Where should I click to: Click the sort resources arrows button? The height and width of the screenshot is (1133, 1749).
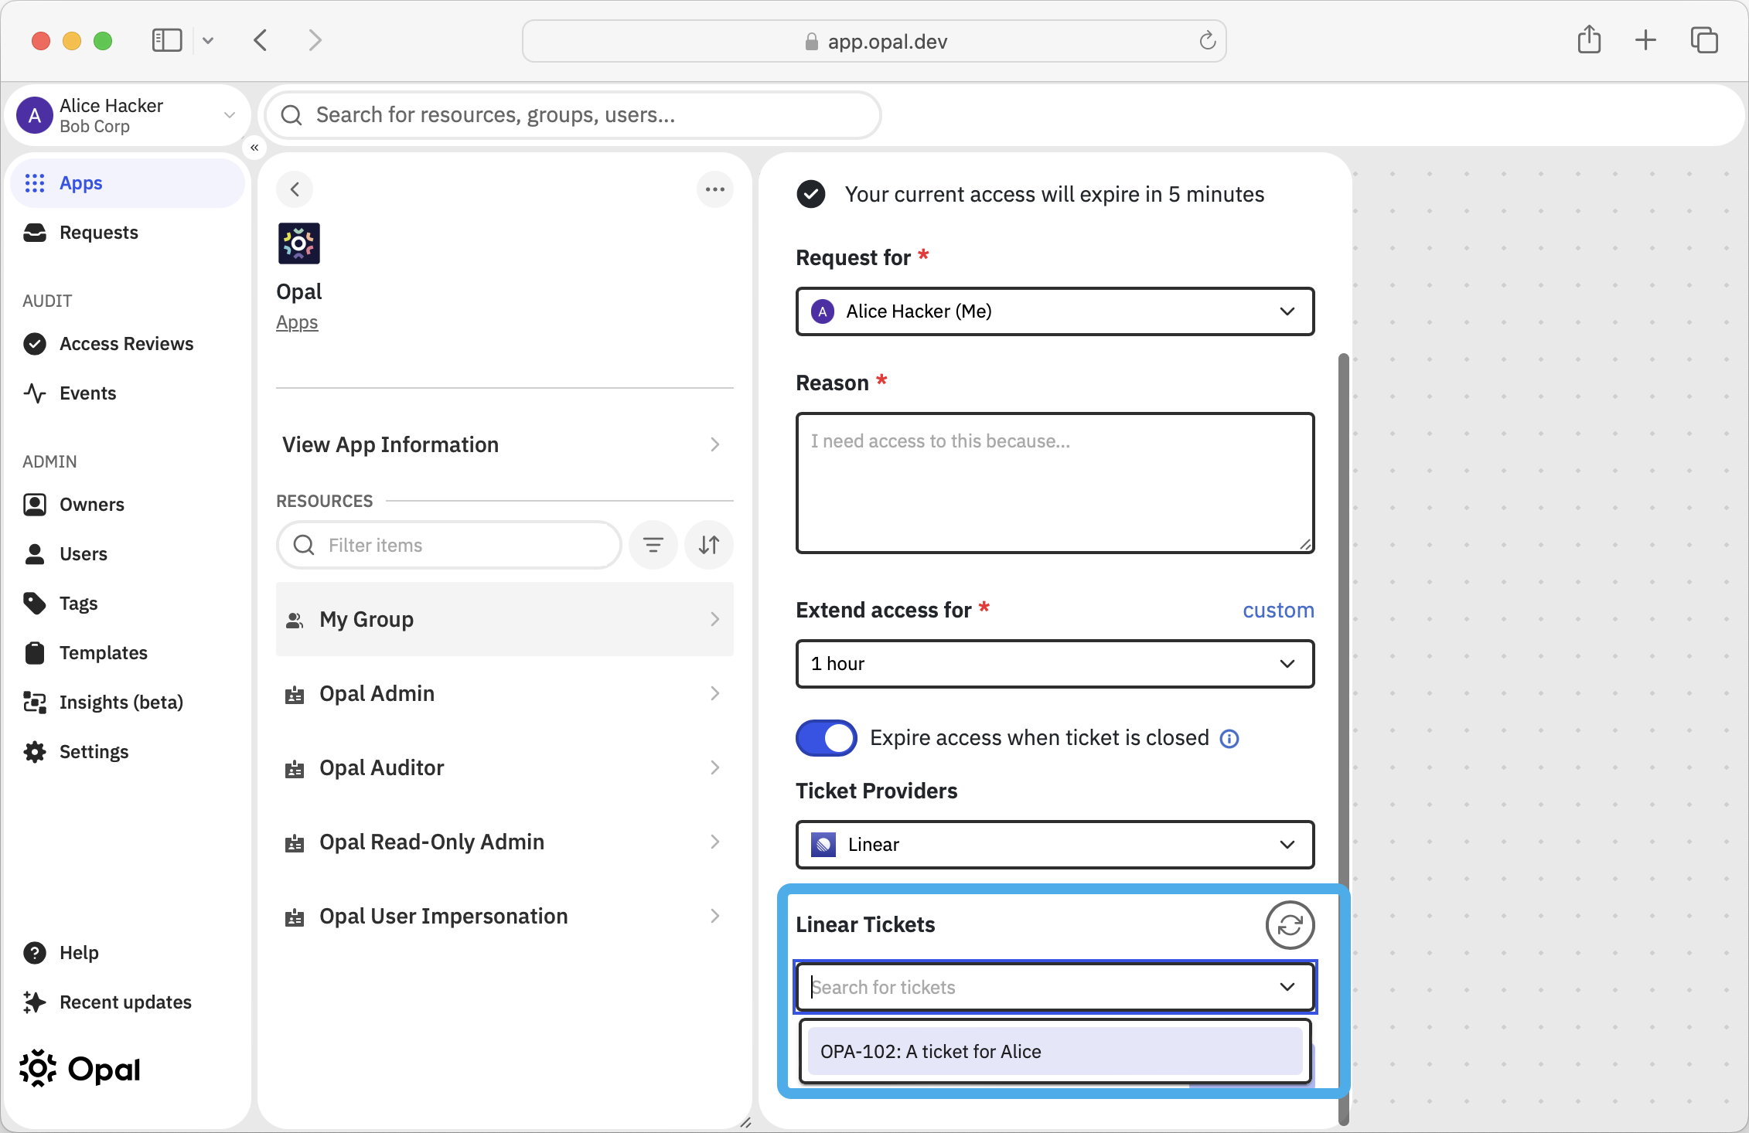point(709,545)
